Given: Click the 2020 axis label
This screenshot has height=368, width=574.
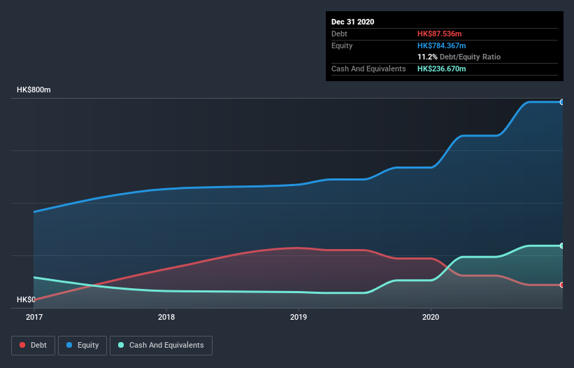Looking at the screenshot, I should click(x=431, y=317).
